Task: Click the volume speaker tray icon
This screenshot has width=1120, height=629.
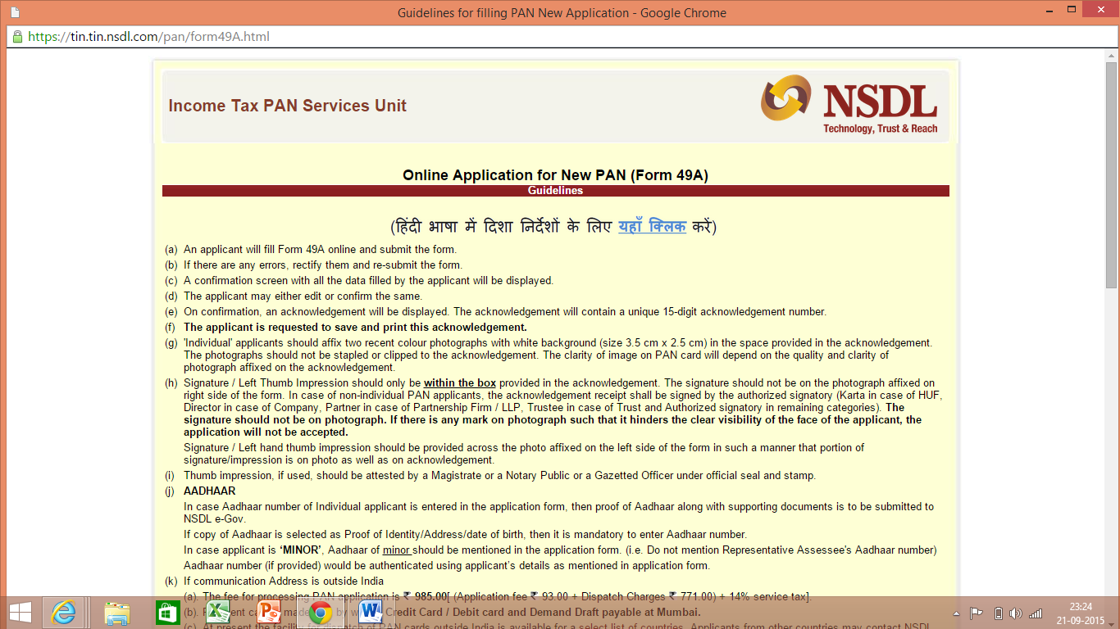Action: pos(1016,613)
